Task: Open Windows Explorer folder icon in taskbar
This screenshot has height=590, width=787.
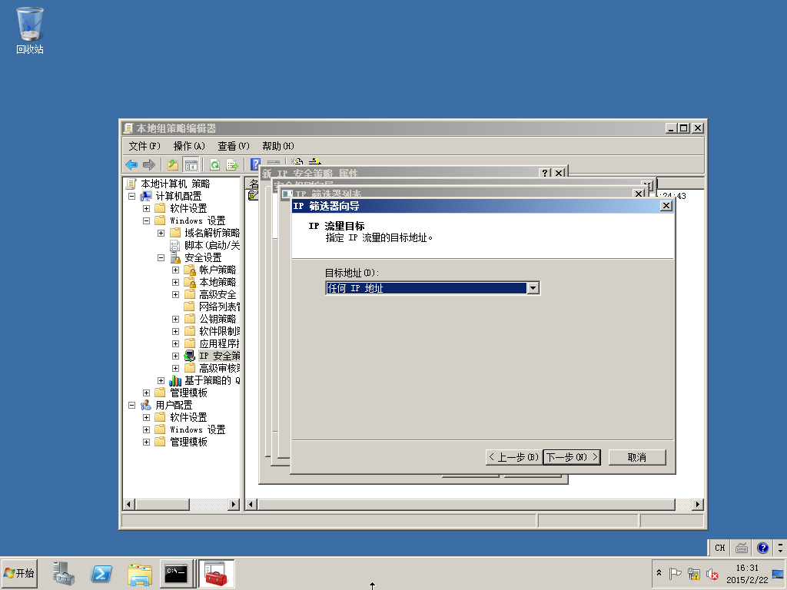Action: pos(140,573)
